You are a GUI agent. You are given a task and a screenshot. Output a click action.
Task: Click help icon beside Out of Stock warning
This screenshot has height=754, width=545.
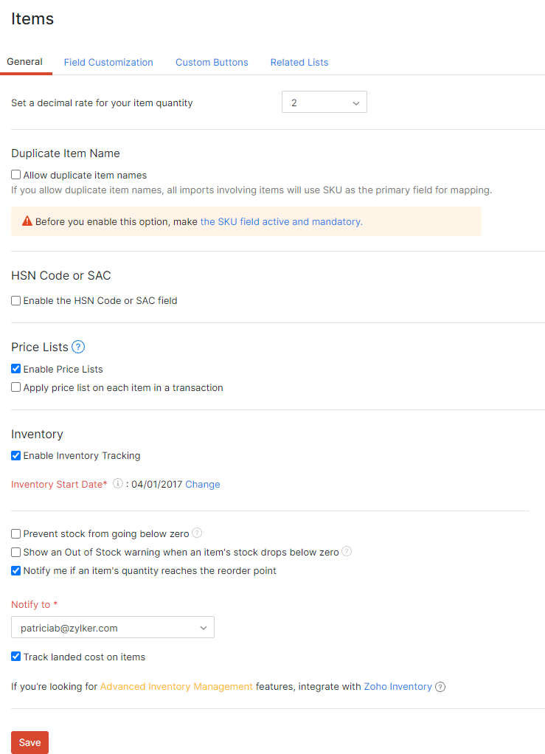click(x=347, y=551)
